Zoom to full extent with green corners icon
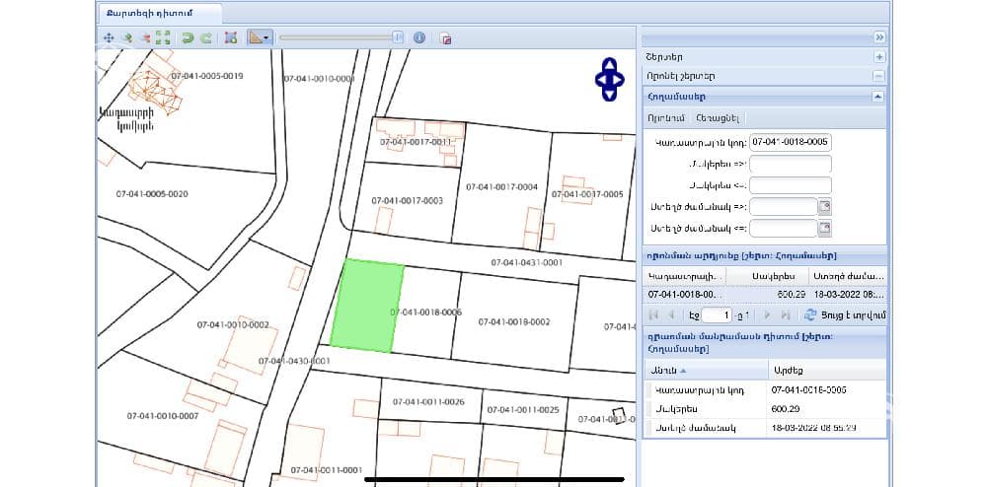Viewport: 987px width, 487px height. point(163,37)
